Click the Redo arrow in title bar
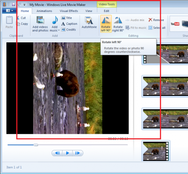188x174 pixels. (x=20, y=4)
